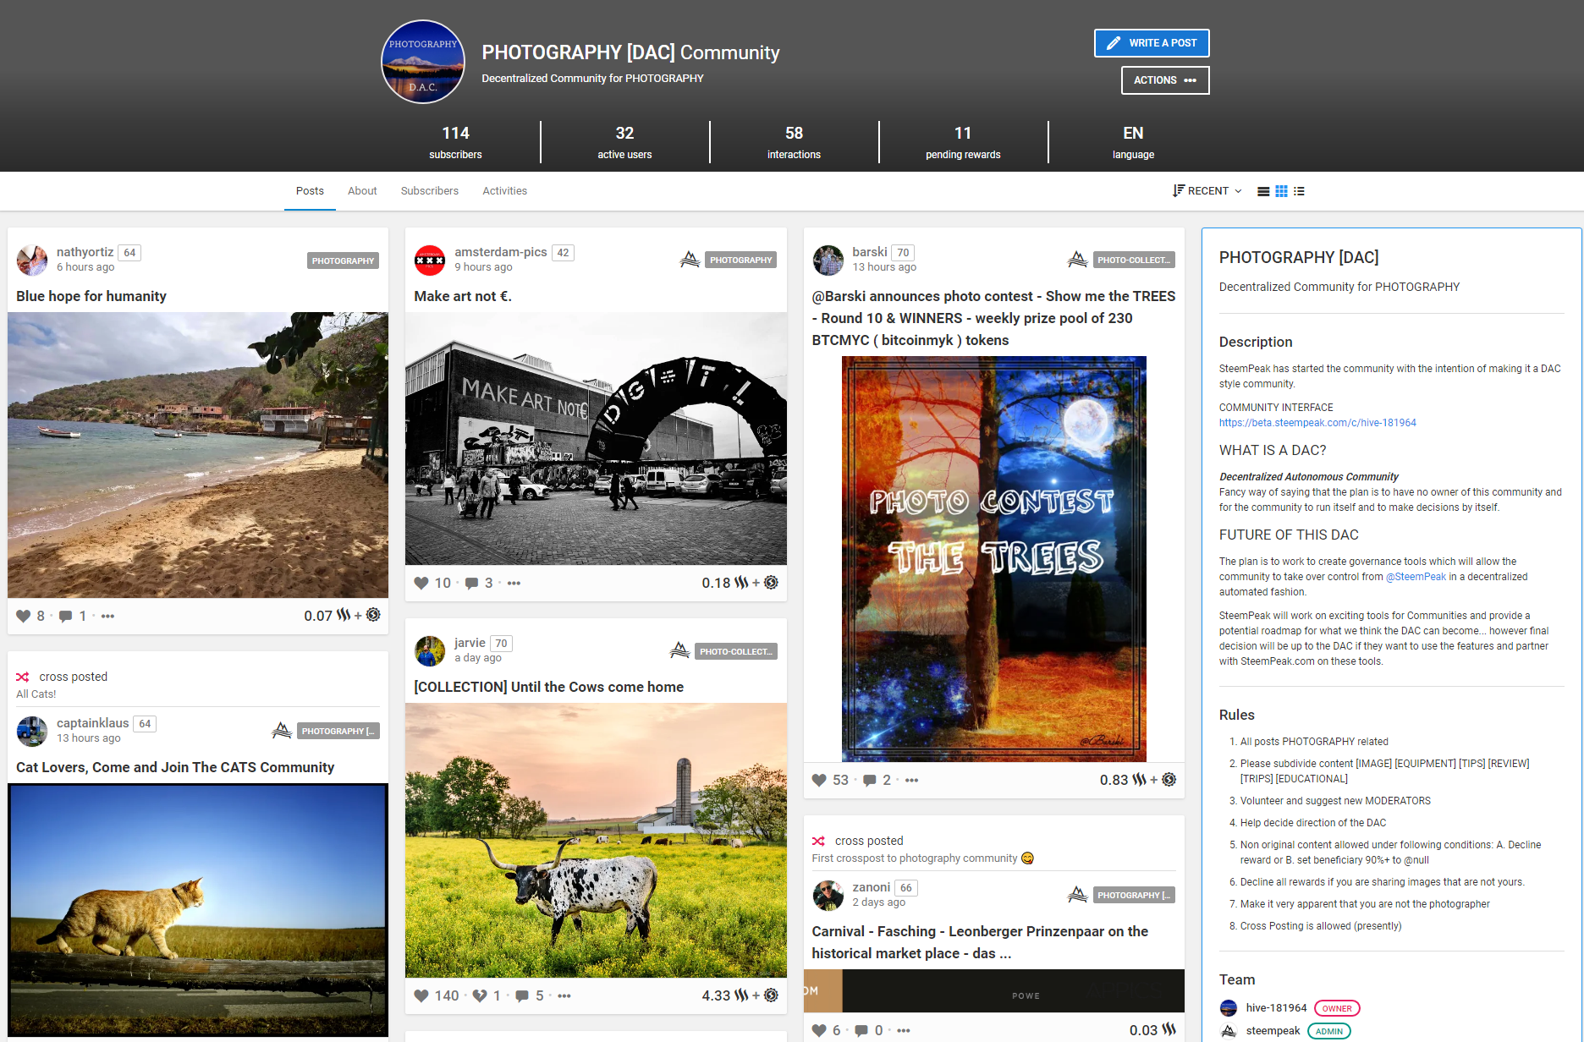The image size is (1584, 1042).
Task: Click SteemPeak logo icon on jarvie's post
Action: coord(679,650)
